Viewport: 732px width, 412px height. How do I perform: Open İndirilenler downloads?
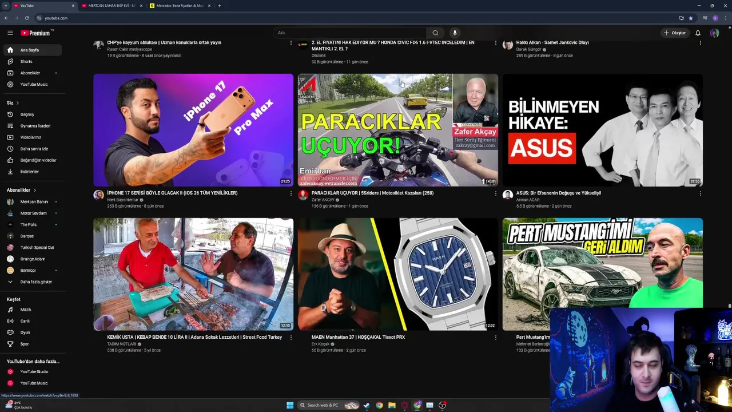coord(33,172)
